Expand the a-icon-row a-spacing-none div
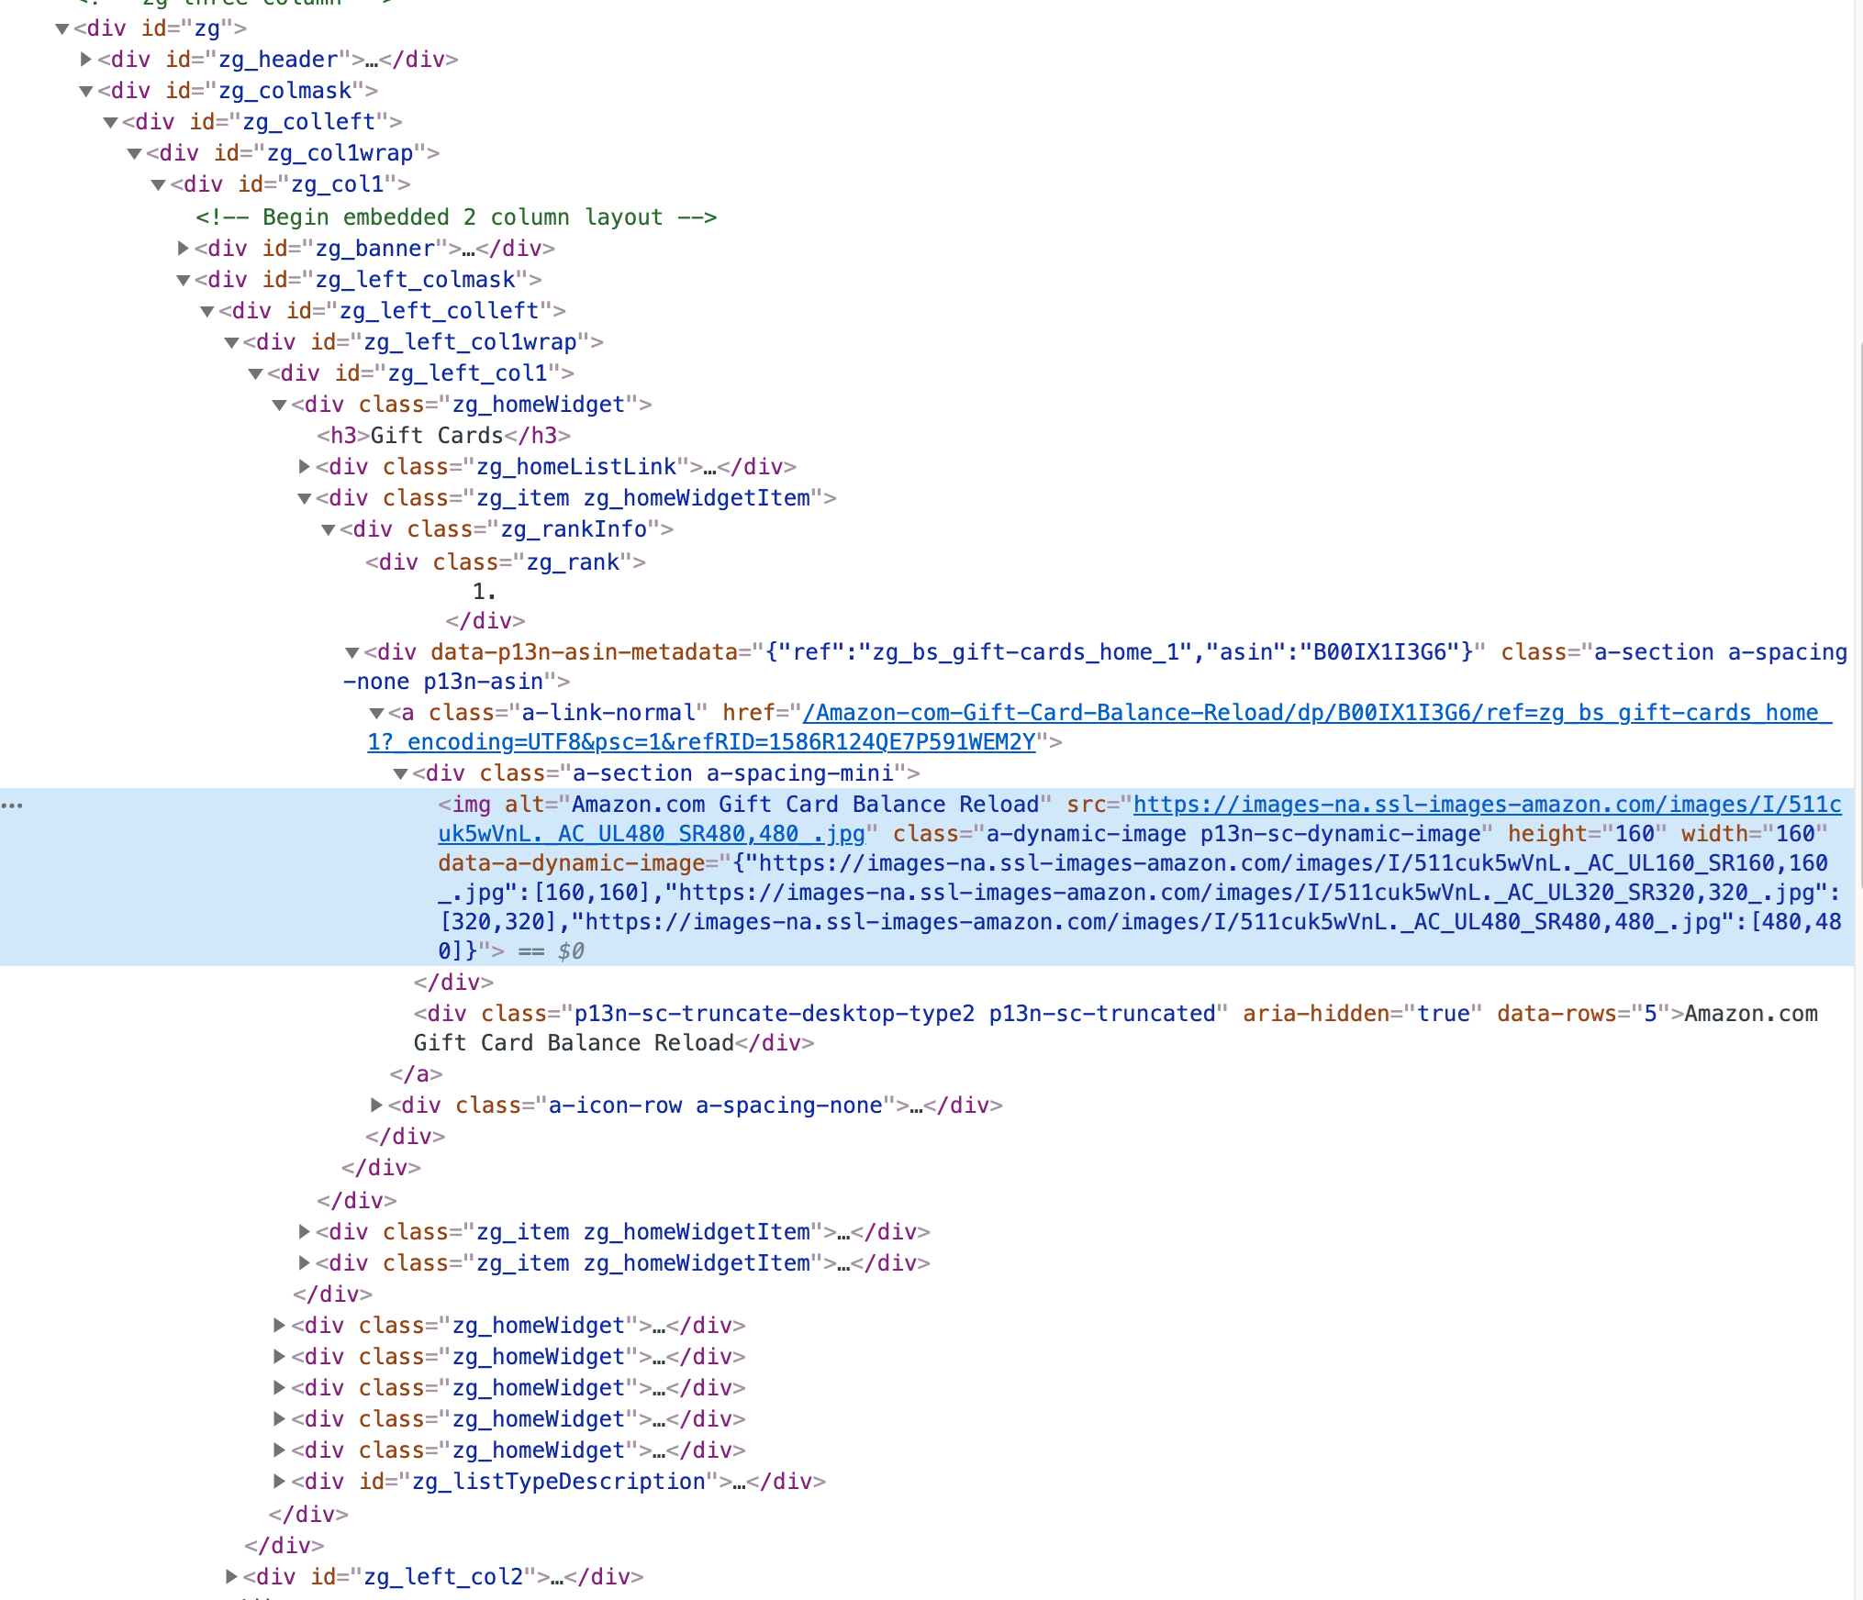The height and width of the screenshot is (1600, 1863). point(376,1106)
